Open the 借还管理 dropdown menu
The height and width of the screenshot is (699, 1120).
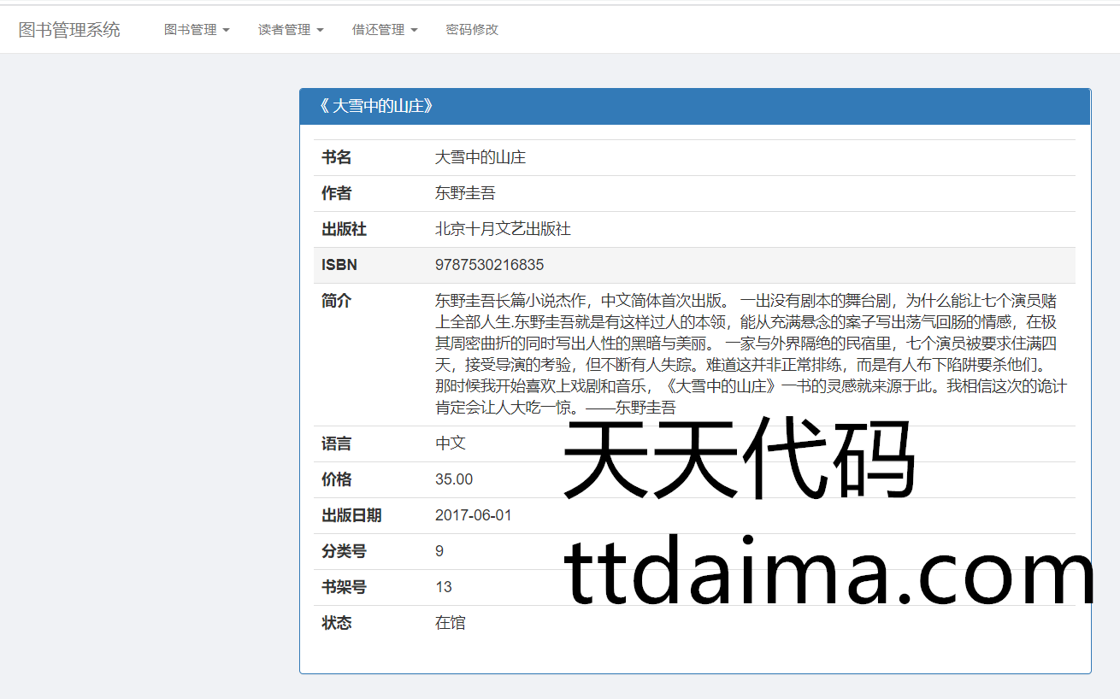point(385,30)
